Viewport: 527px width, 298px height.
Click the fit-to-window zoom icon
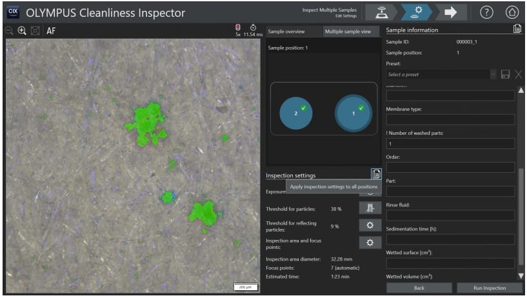[34, 30]
